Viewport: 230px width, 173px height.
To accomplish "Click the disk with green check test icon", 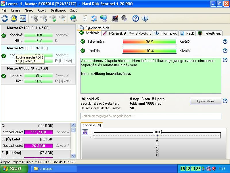I will 53,18.
